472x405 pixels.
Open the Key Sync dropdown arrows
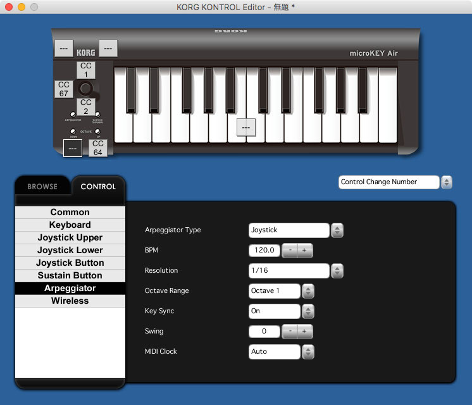[308, 311]
